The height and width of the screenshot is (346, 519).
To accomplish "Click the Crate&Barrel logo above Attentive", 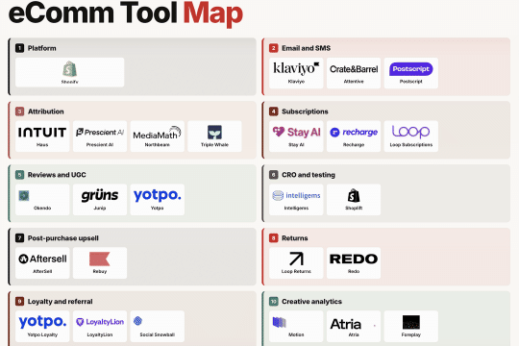I will (x=354, y=69).
